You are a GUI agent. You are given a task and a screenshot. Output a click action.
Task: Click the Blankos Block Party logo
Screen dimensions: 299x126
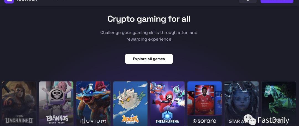tap(57, 119)
